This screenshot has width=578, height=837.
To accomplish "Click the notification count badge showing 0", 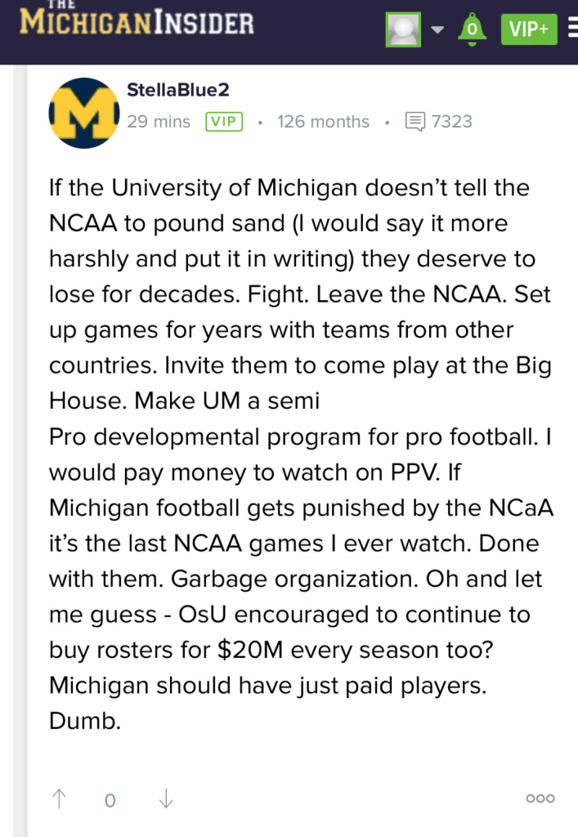I will (471, 31).
